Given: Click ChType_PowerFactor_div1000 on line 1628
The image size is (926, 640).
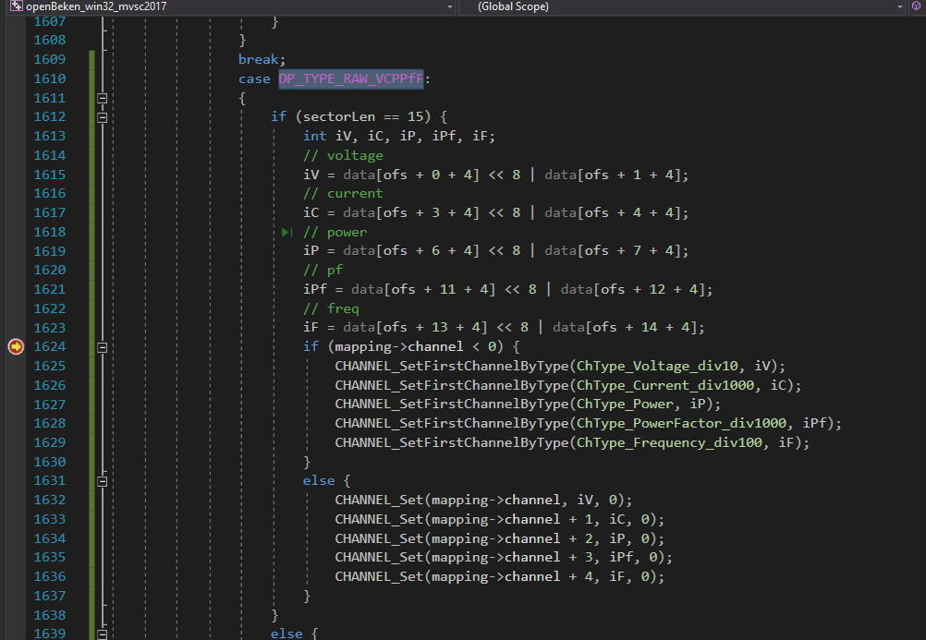Looking at the screenshot, I should click(x=681, y=423).
